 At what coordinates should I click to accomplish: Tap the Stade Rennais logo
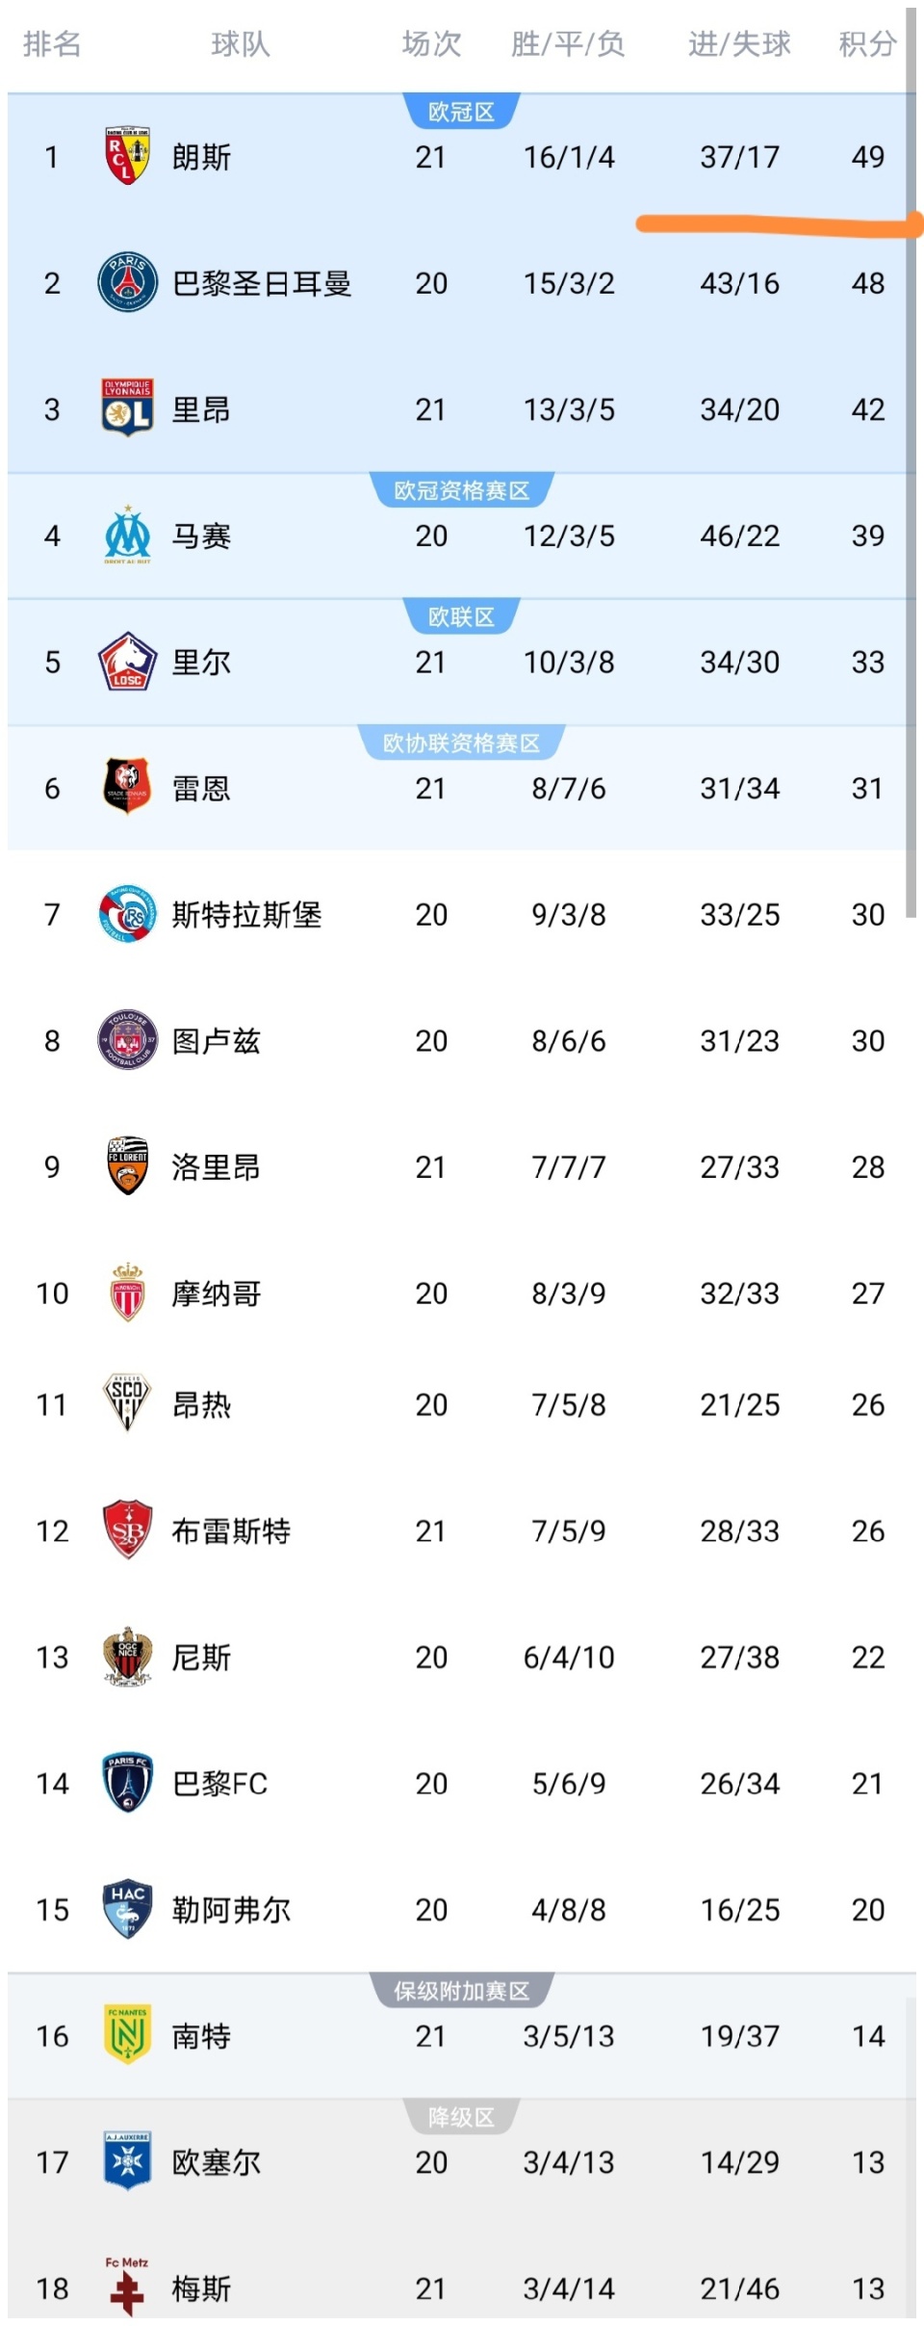127,787
